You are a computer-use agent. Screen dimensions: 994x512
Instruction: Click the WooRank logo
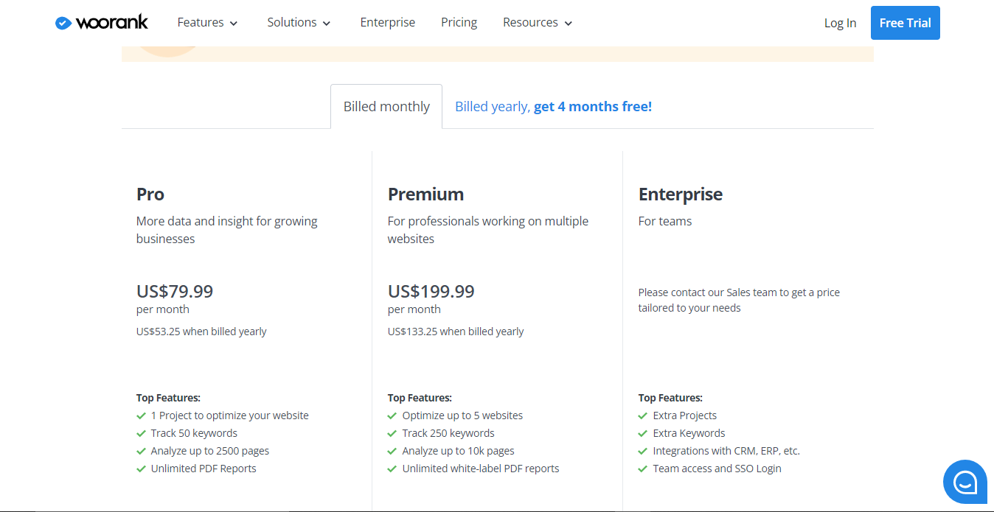pos(102,23)
